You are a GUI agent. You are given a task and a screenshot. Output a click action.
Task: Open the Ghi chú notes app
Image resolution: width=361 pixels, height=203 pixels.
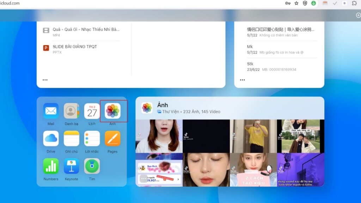tap(71, 139)
